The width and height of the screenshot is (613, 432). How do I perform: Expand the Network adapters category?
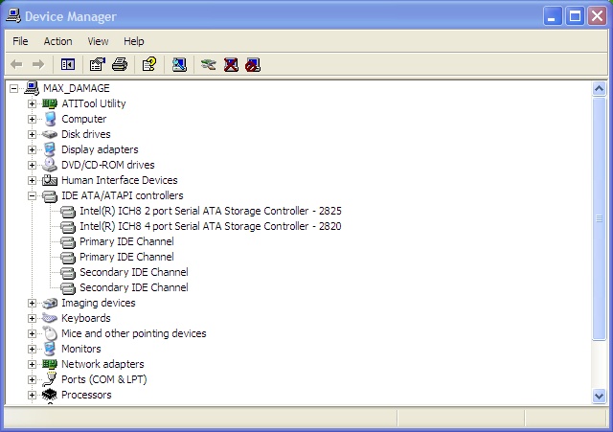pyautogui.click(x=32, y=364)
